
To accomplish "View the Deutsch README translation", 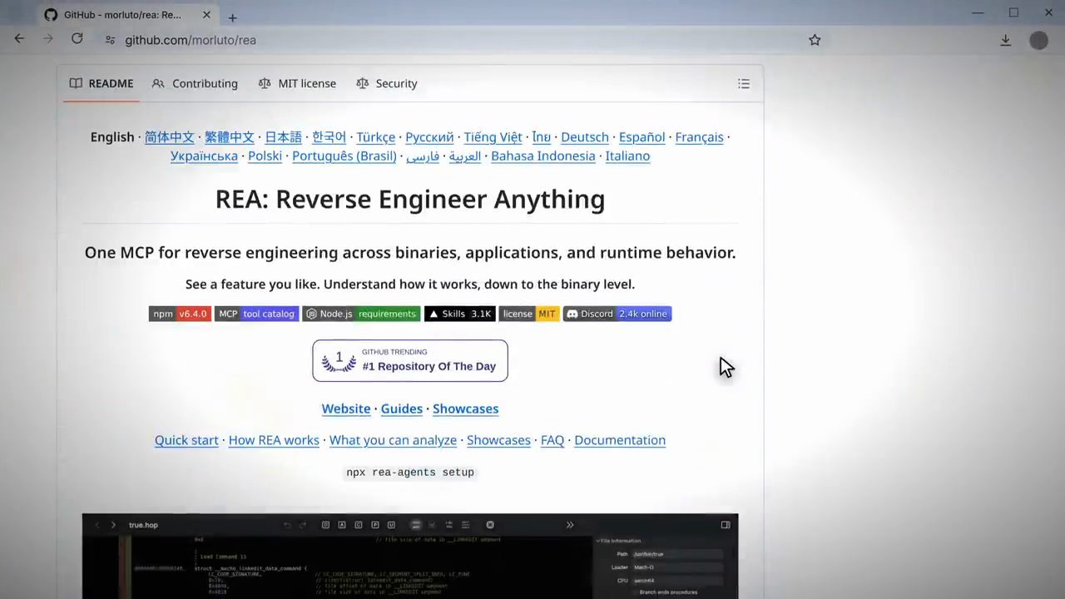I will point(585,137).
